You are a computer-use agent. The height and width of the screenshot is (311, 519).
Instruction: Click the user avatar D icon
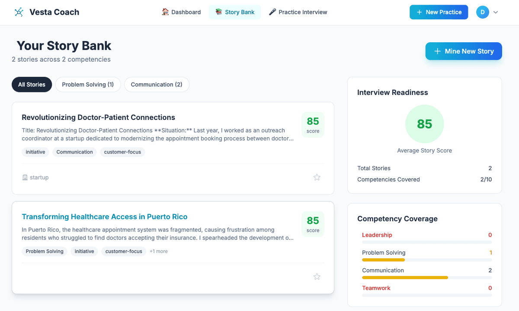pos(482,12)
